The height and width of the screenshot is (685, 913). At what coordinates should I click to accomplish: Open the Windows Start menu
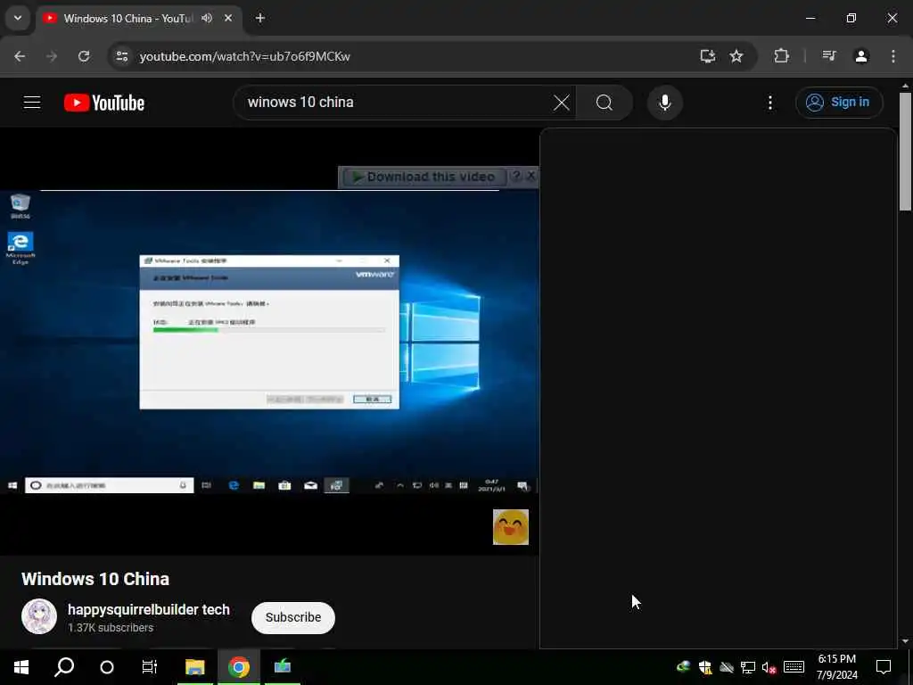click(21, 667)
